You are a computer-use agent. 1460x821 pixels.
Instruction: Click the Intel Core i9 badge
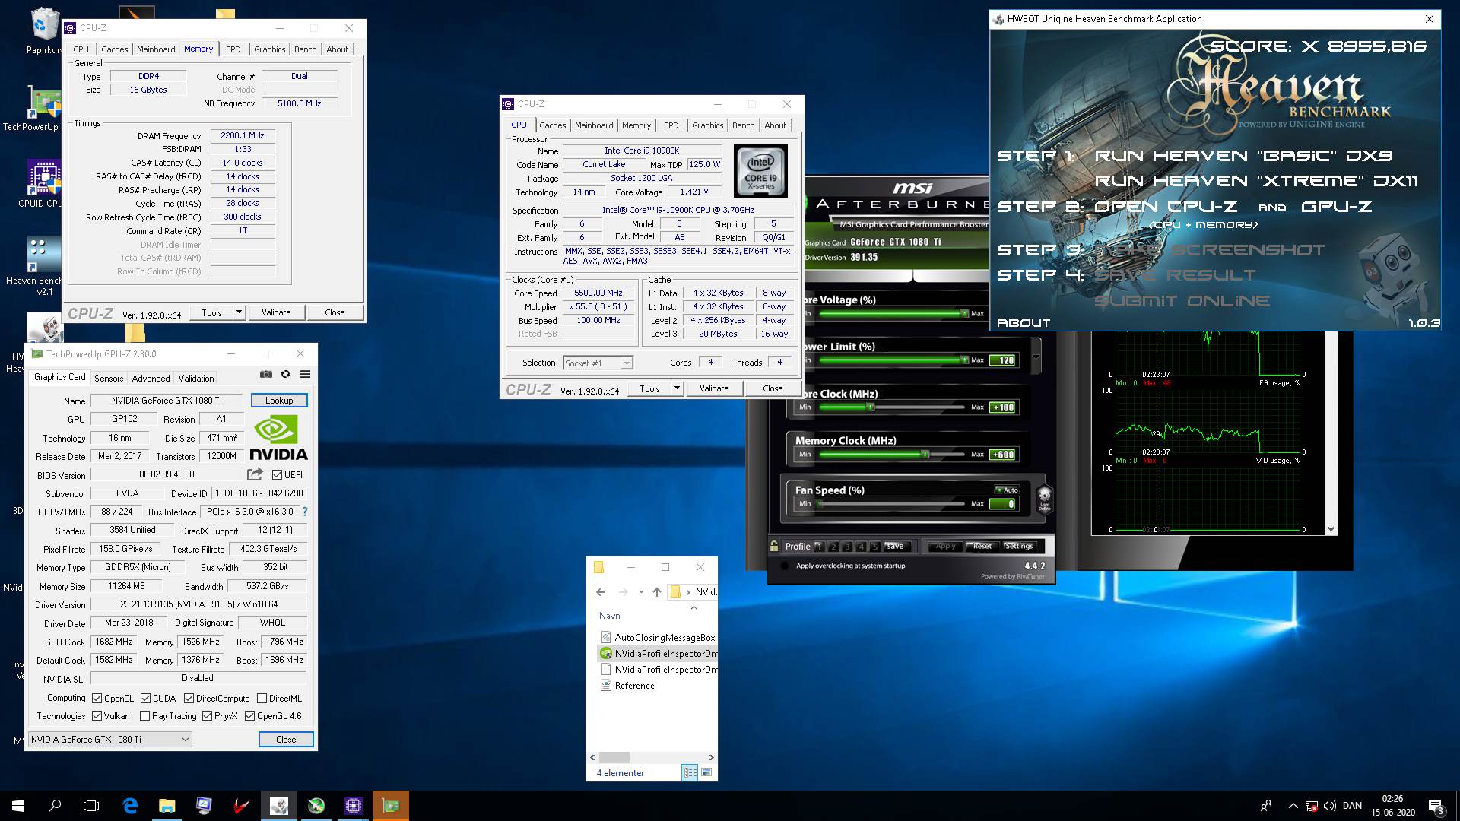coord(760,171)
